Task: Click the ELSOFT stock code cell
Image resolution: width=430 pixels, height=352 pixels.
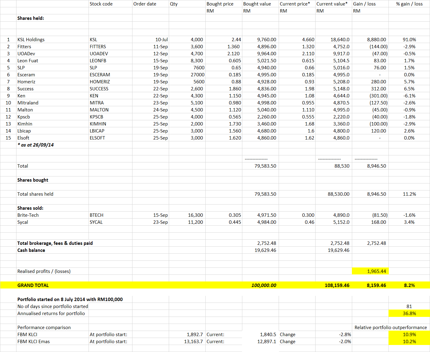Action: [x=110, y=138]
